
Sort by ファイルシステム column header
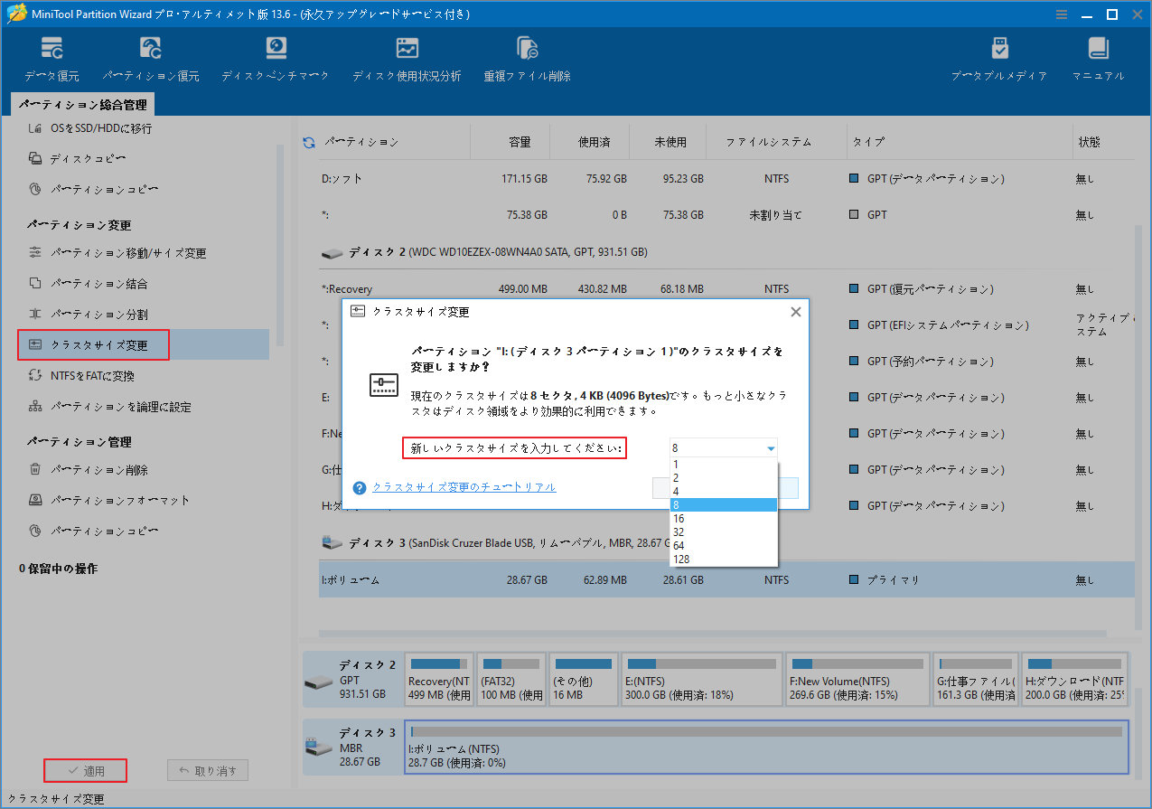point(768,142)
